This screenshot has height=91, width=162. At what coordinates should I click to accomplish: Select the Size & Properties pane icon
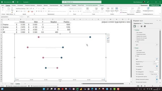tap(141, 26)
